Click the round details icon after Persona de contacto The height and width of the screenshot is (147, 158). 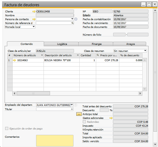point(76,19)
